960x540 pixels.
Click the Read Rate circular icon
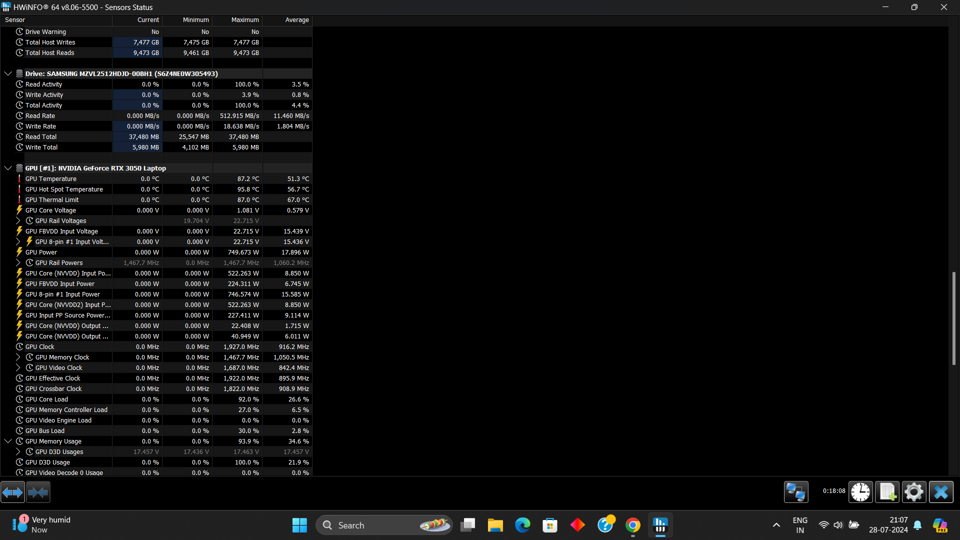19,116
